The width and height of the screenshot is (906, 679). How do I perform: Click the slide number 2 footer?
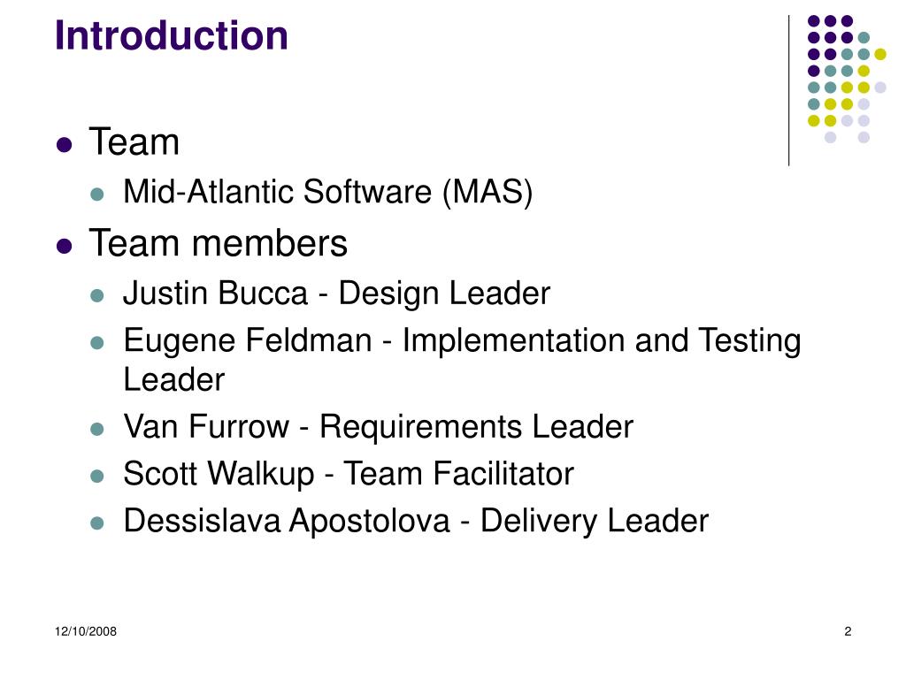tap(848, 631)
